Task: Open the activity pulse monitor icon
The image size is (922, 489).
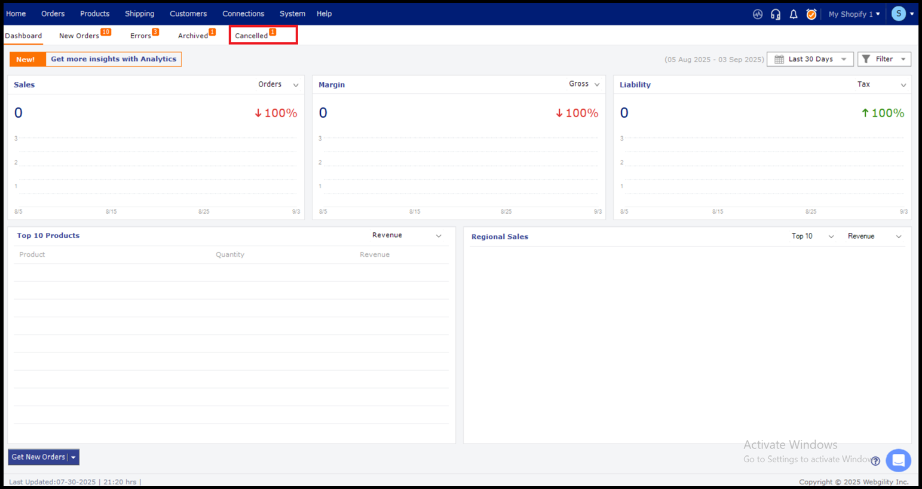Action: pyautogui.click(x=757, y=14)
